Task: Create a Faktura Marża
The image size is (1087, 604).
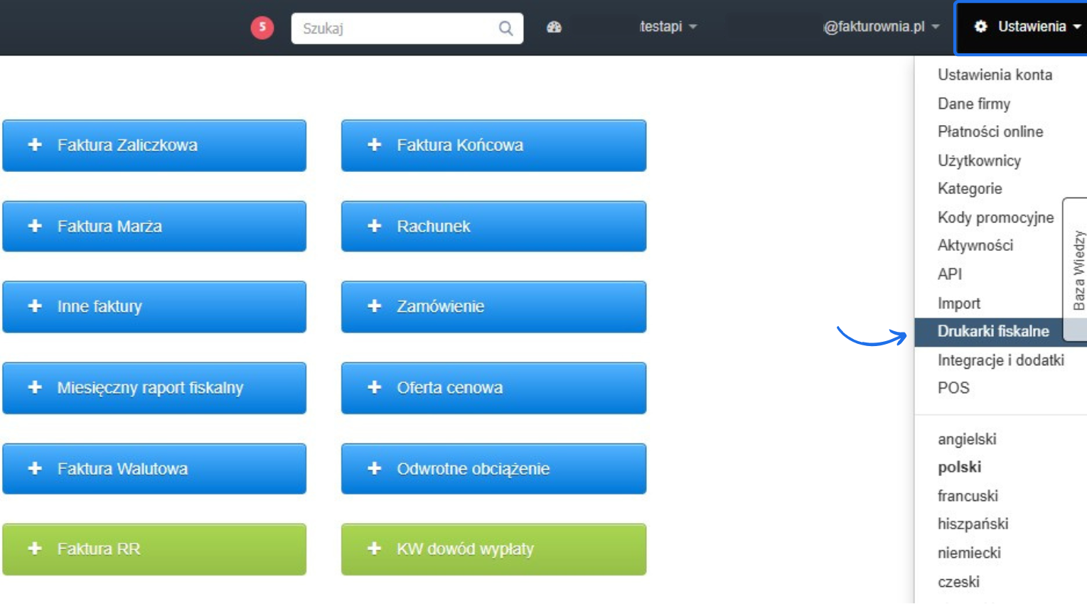Action: (154, 226)
